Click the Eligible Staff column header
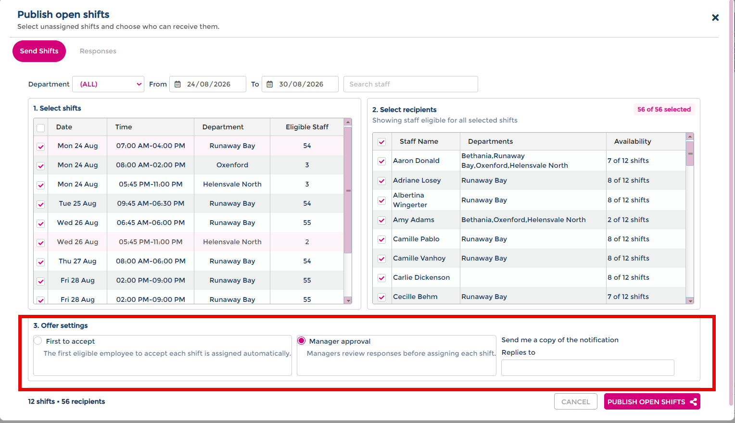This screenshot has height=423, width=735. tap(307, 127)
